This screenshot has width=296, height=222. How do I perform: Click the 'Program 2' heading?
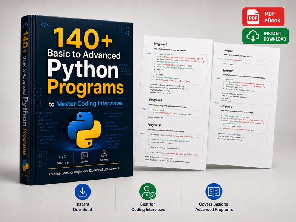tap(228, 71)
